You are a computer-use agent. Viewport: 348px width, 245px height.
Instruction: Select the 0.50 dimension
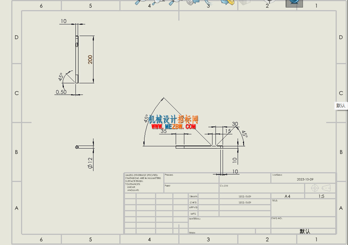(x=61, y=92)
